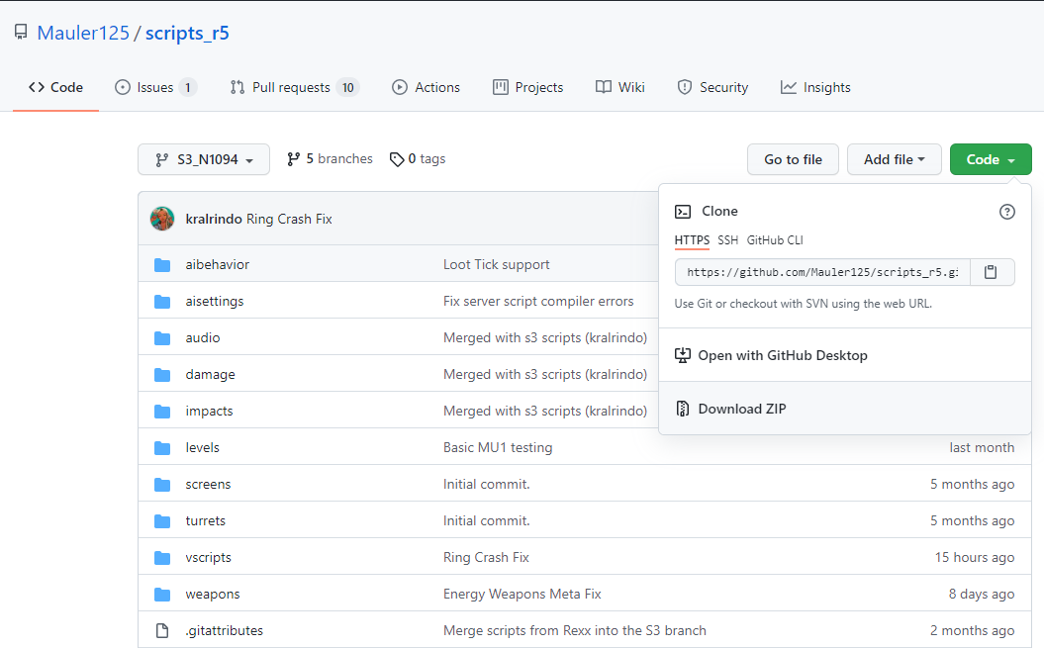Click the vscripts folder icon
Screen dimensions: 1044x648
click(162, 558)
